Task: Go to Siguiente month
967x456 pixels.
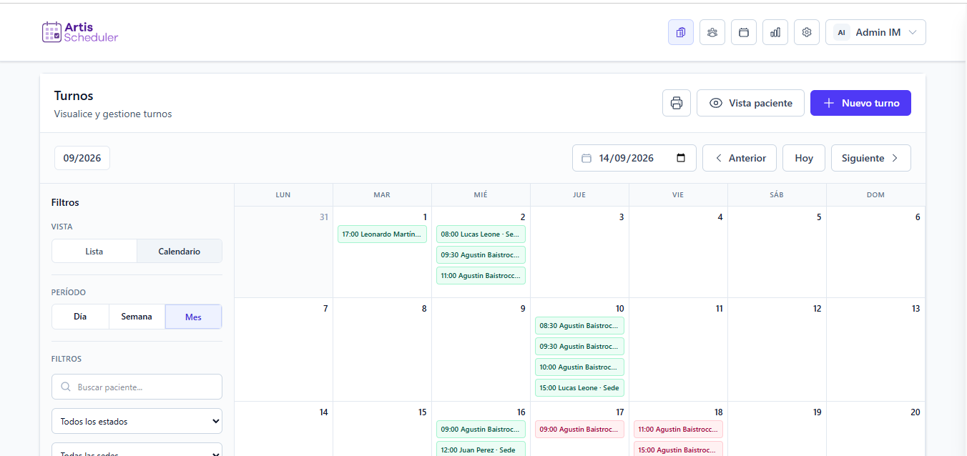Action: [871, 158]
